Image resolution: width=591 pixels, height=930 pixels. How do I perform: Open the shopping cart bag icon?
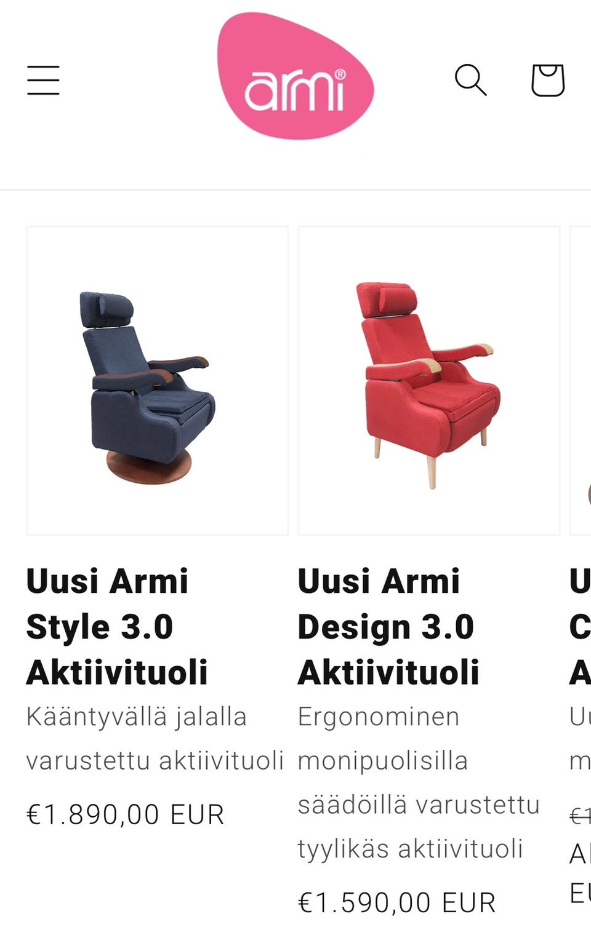click(548, 80)
